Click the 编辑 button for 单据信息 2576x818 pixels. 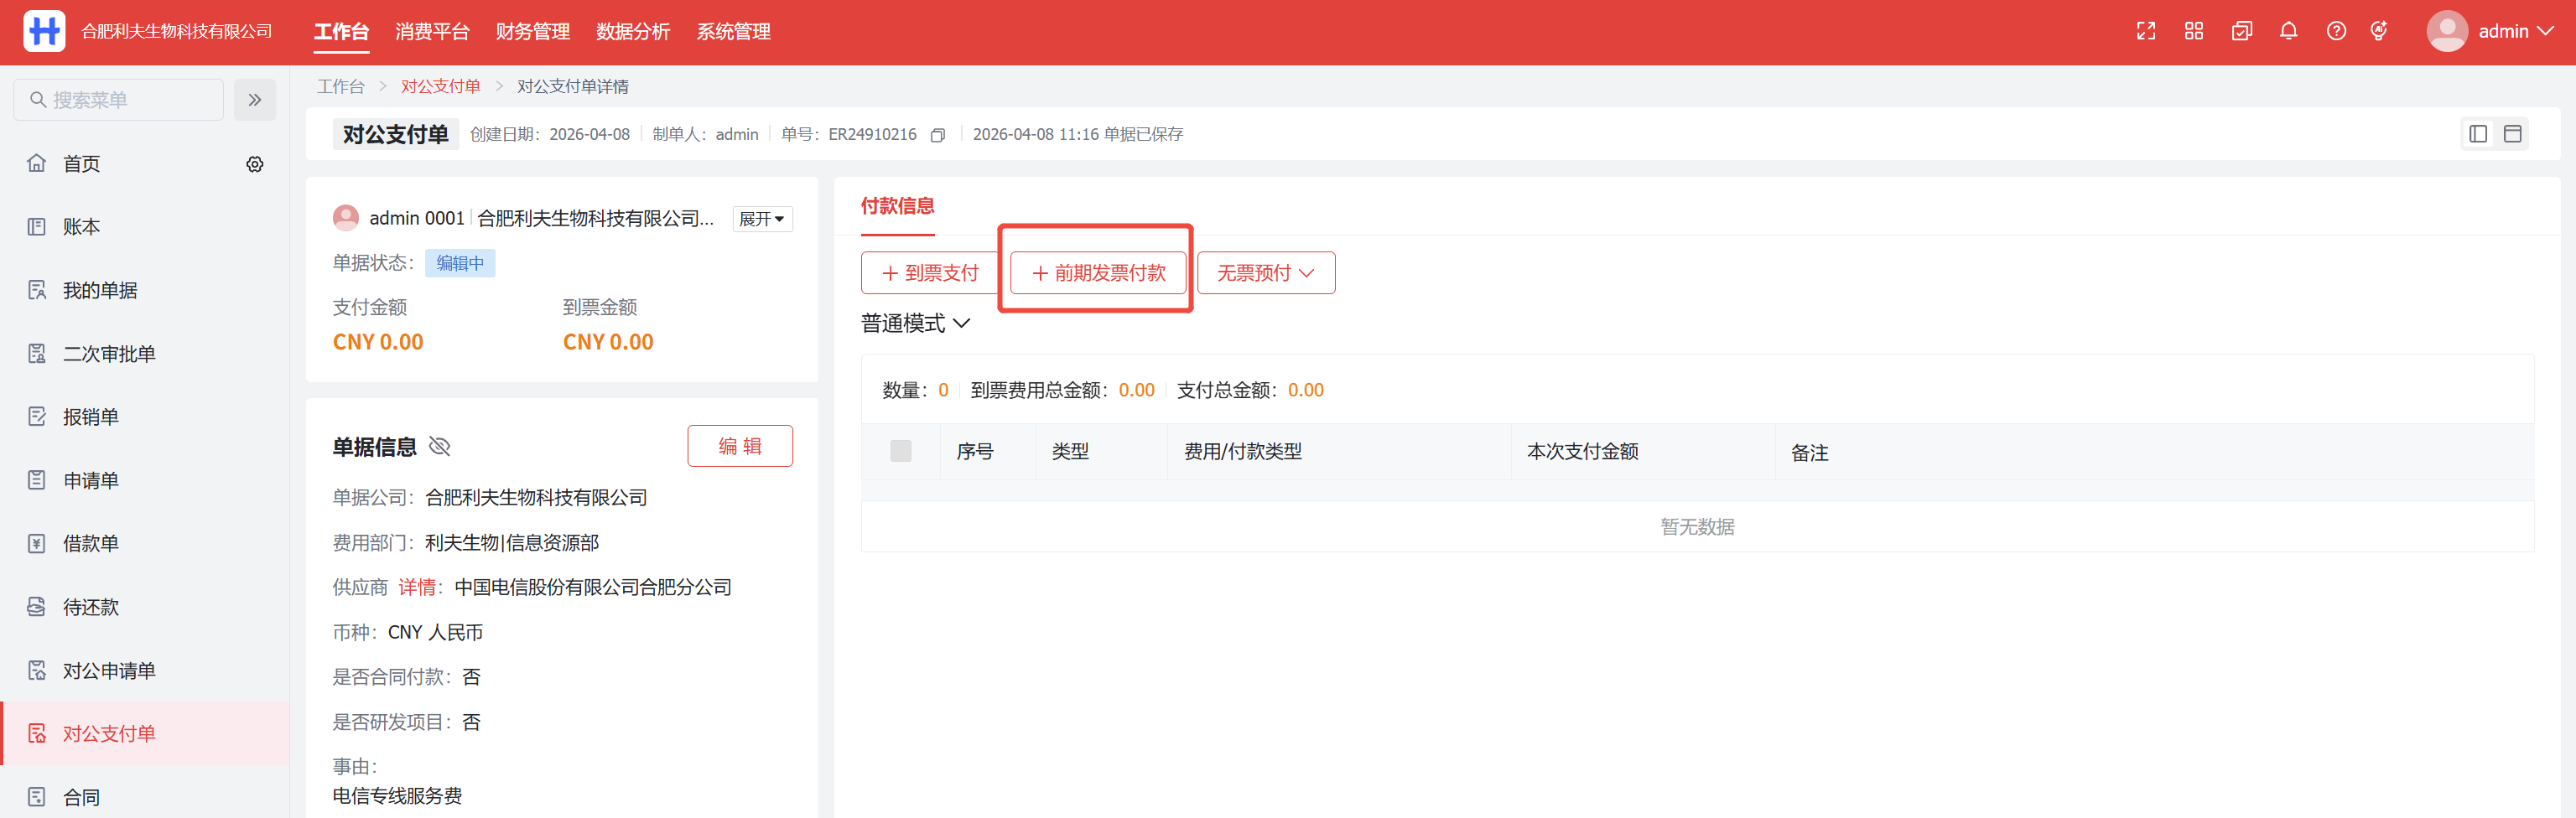(x=739, y=446)
